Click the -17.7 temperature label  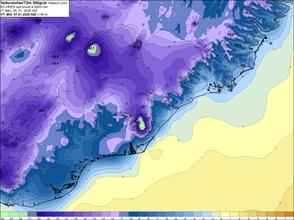pos(195,24)
